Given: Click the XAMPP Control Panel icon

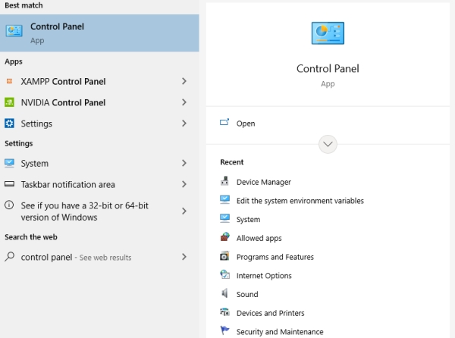Looking at the screenshot, I should tap(9, 81).
